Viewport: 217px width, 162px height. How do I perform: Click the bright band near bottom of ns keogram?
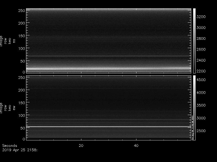coord(109,69)
